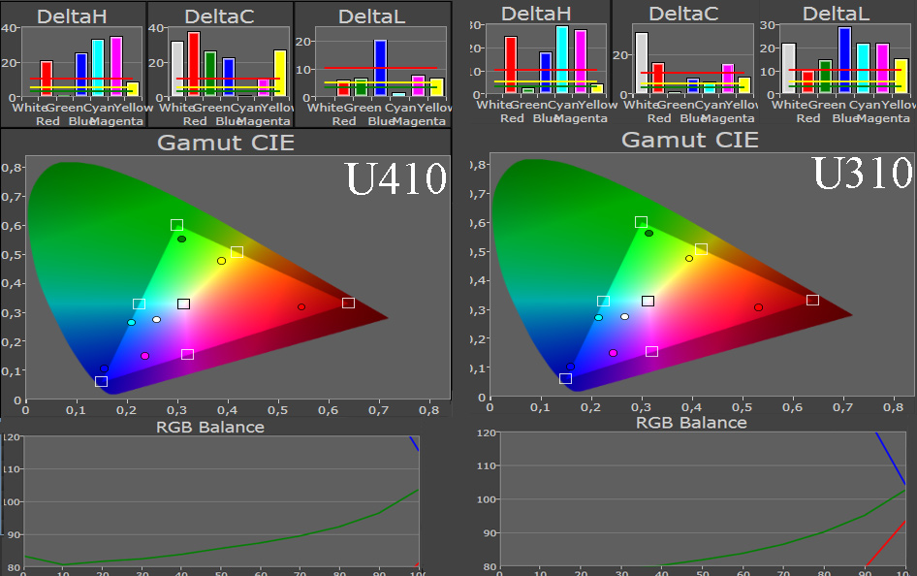This screenshot has height=576, width=917.
Task: Click the U410 green reference square
Action: point(176,225)
